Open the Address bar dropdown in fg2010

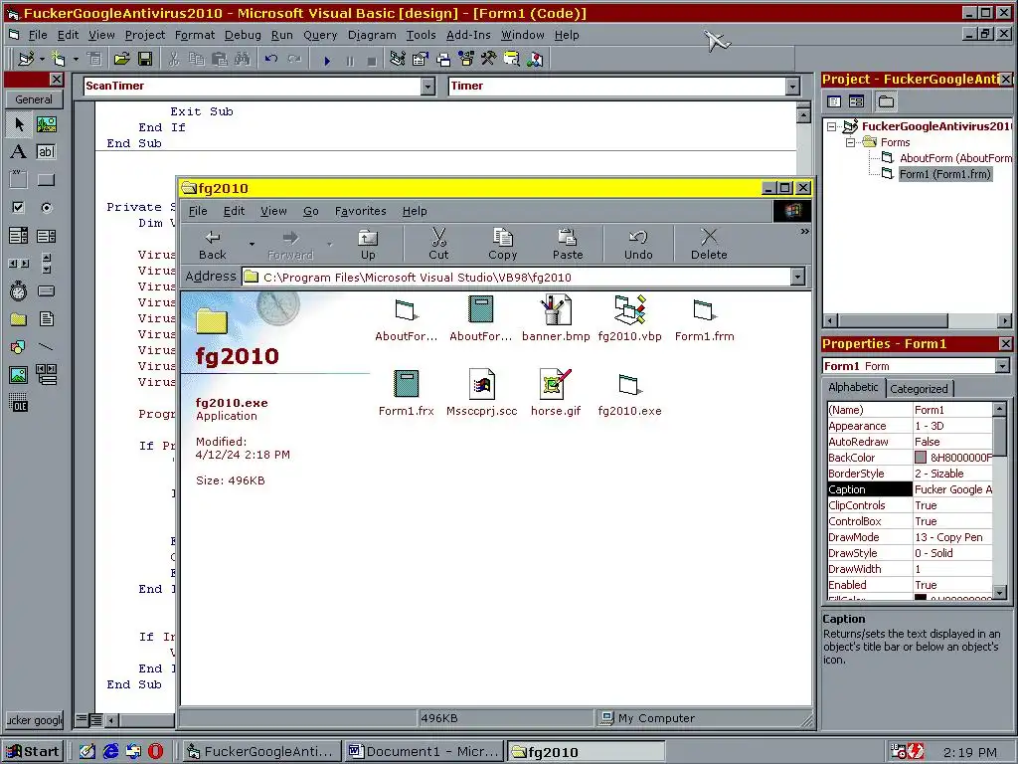point(797,278)
